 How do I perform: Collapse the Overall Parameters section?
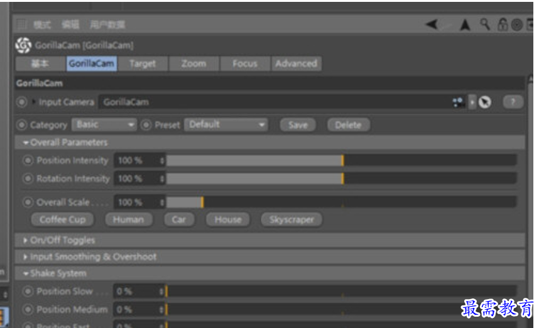click(25, 143)
